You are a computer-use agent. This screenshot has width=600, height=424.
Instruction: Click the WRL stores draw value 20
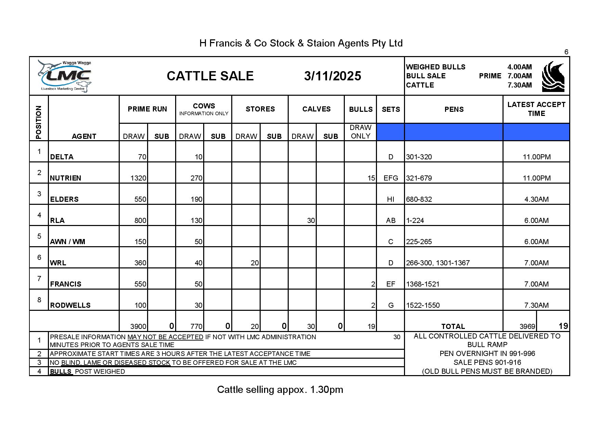click(255, 263)
